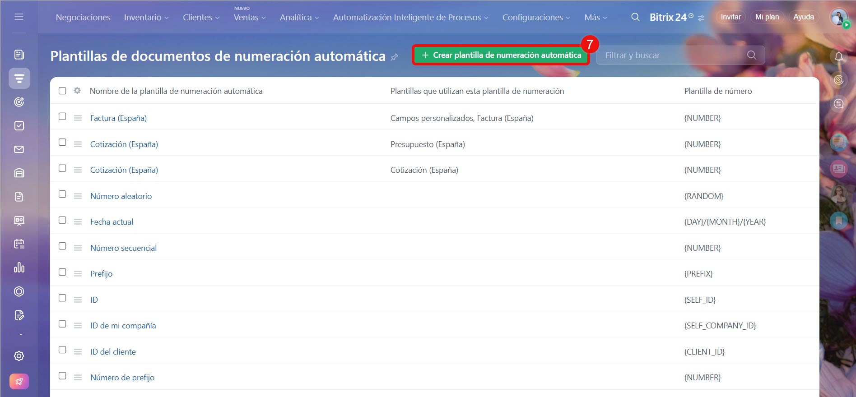Open the mail envelope icon in the sidebar

click(x=19, y=149)
